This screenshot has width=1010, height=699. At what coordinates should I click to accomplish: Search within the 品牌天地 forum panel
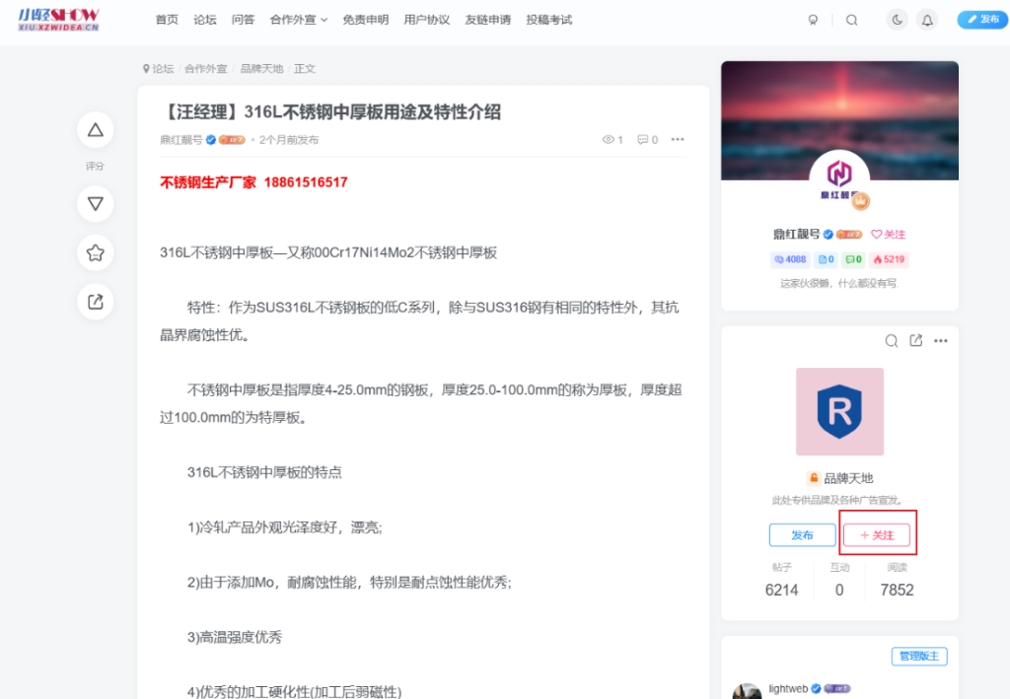[x=891, y=341]
